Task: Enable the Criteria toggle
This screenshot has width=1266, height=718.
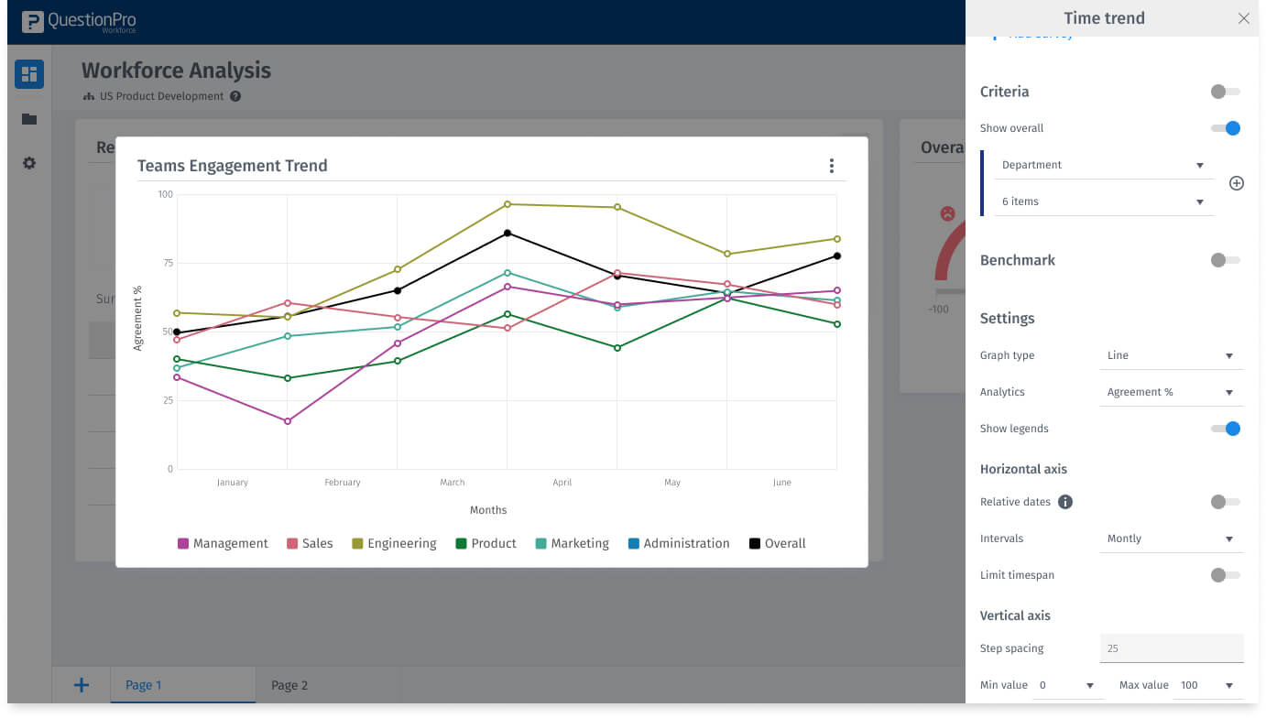Action: [1225, 92]
